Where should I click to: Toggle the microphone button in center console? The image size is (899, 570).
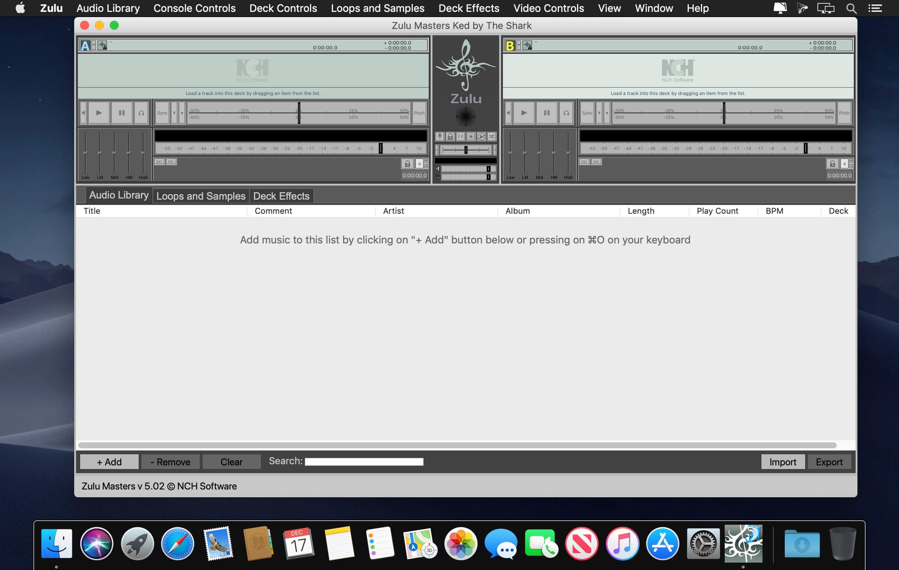[440, 136]
